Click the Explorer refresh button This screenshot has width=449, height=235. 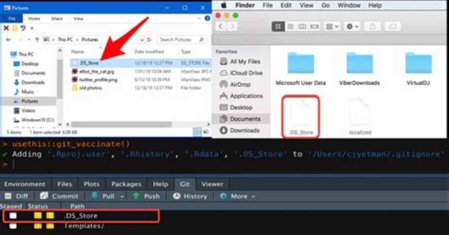click(x=149, y=40)
